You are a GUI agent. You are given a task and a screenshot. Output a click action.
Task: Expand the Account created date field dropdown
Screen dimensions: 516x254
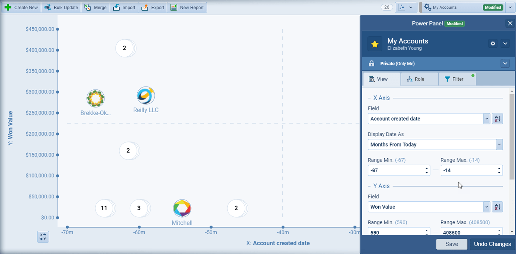click(x=486, y=119)
